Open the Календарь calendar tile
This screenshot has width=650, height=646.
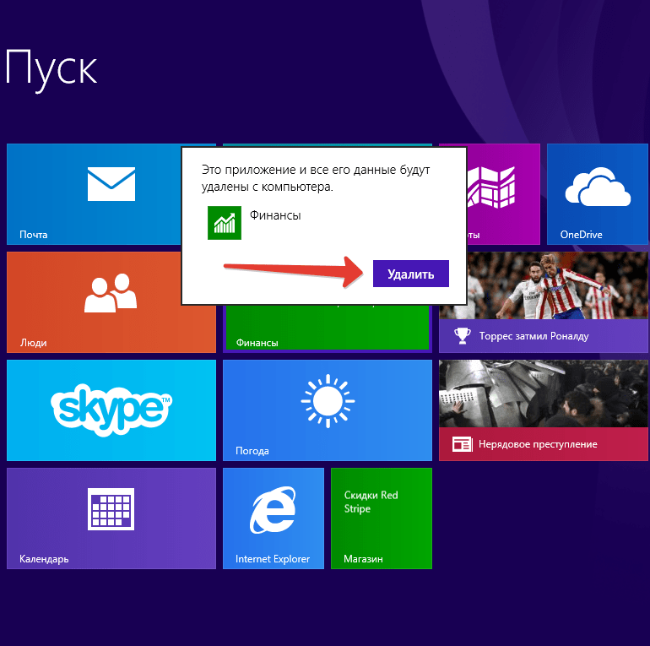[111, 518]
